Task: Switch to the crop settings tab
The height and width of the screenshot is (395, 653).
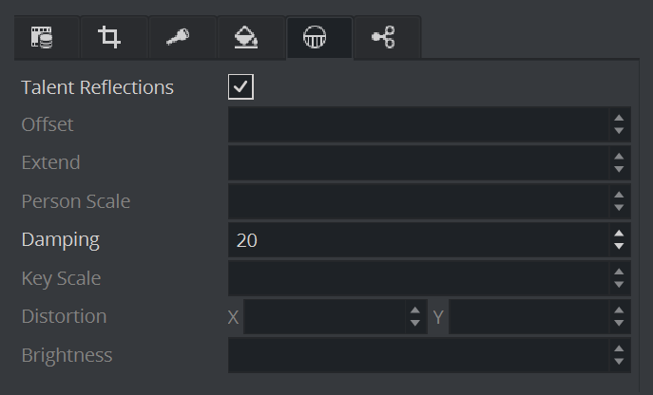Action: click(110, 38)
